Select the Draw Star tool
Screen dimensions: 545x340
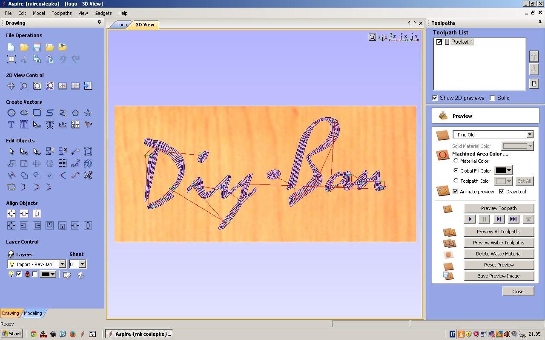pyautogui.click(x=88, y=113)
